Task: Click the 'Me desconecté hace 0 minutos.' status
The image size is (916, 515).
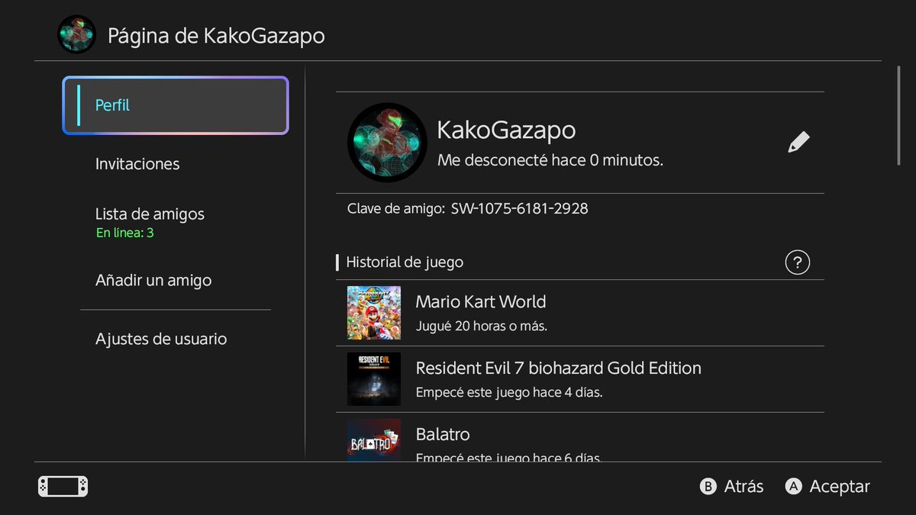Action: coord(550,161)
